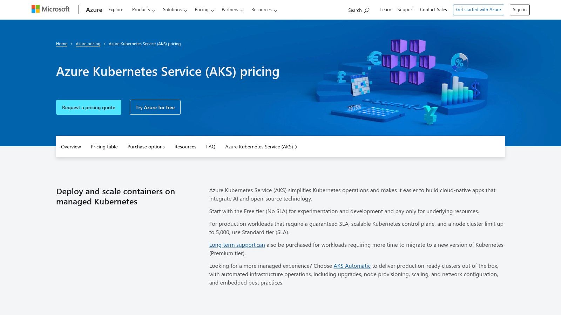The width and height of the screenshot is (561, 315).
Task: Open the Purchase options tab
Action: coord(146,147)
